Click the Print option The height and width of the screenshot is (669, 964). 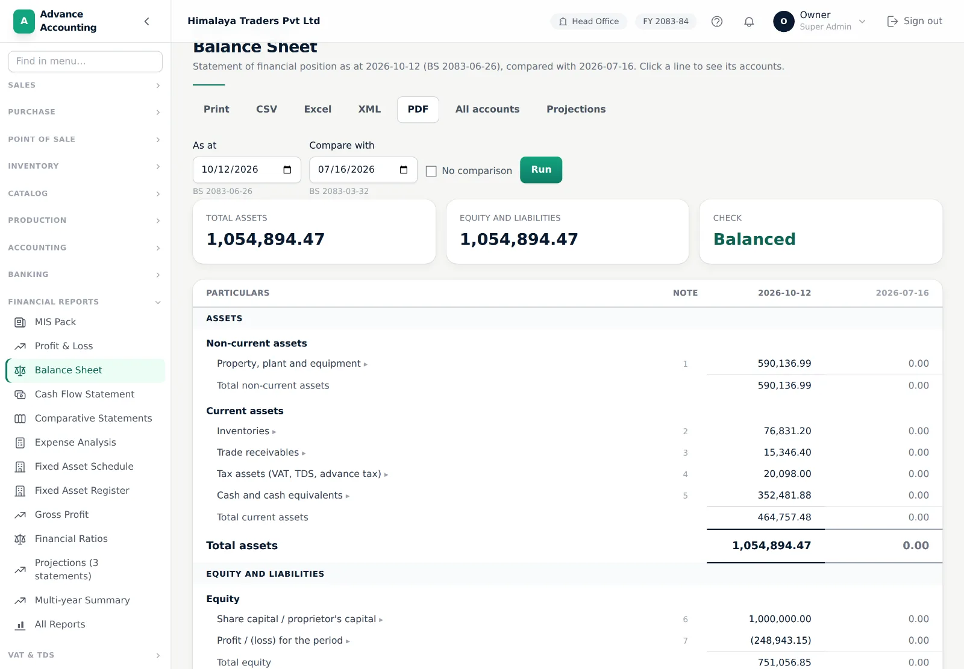[x=216, y=110]
